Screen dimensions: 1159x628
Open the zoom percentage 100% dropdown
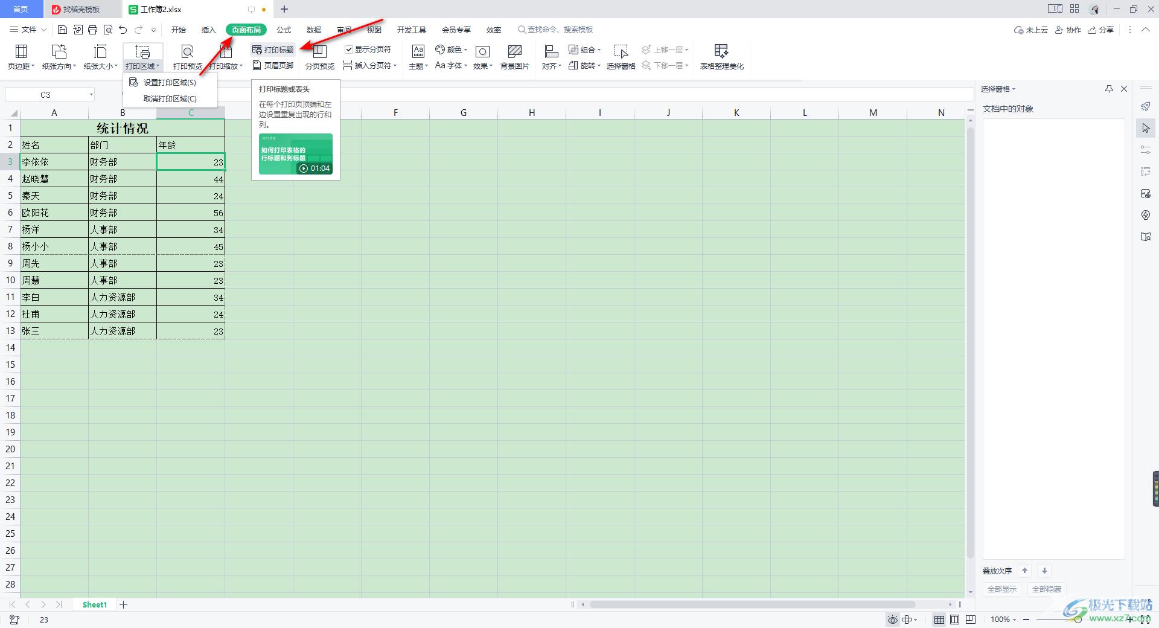pyautogui.click(x=1003, y=620)
